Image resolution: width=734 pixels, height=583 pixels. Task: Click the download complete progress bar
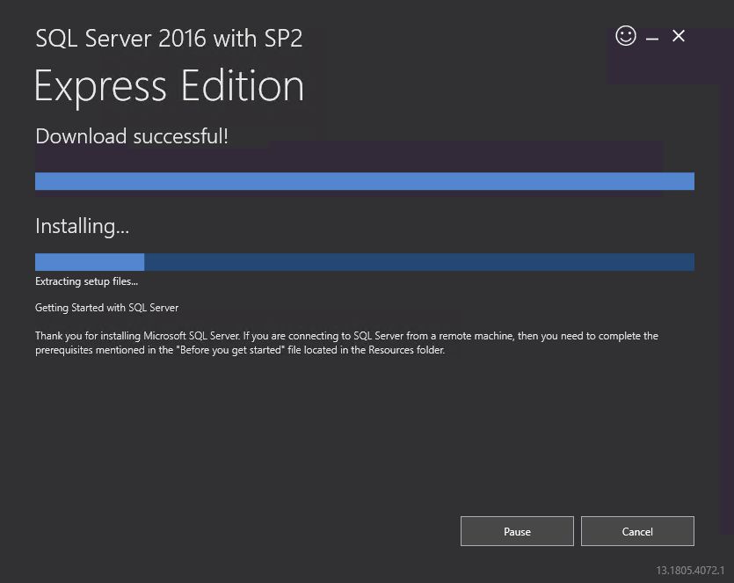[364, 181]
